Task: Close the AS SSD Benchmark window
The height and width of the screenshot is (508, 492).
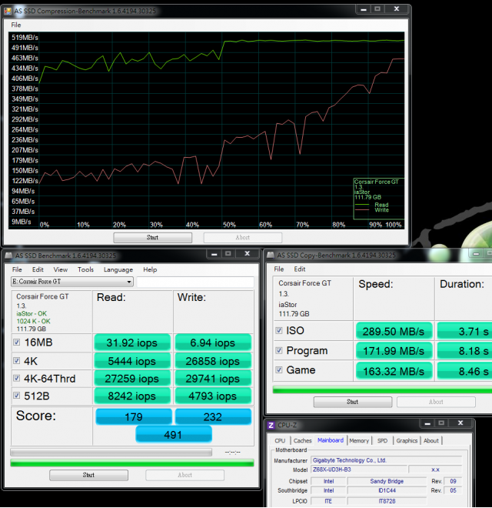Action: pos(248,254)
